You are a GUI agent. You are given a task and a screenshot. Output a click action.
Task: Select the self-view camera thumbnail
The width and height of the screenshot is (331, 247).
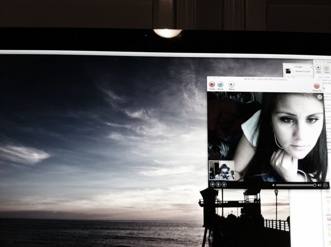[x=221, y=170]
